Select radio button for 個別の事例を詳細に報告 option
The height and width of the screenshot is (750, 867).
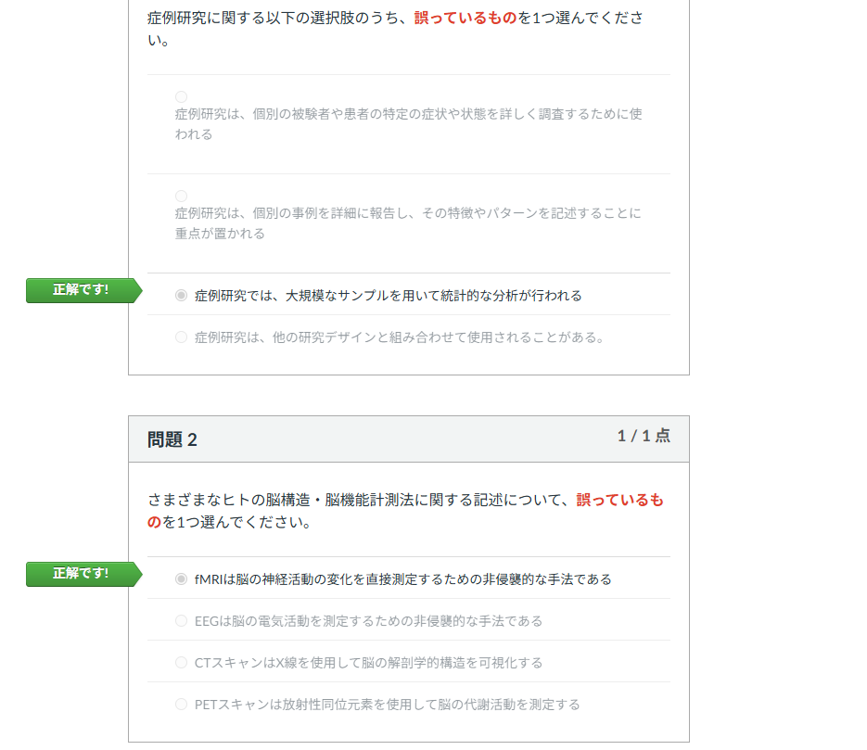tap(181, 196)
